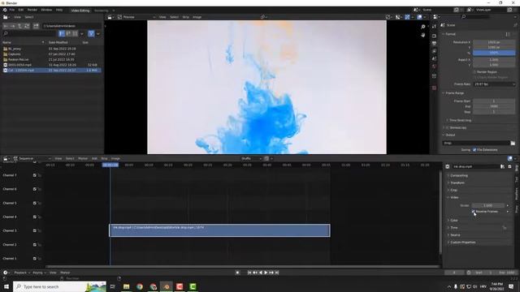This screenshot has width=520, height=292.
Task: Select thumbnails display mode in file browser
Action: coord(75,33)
